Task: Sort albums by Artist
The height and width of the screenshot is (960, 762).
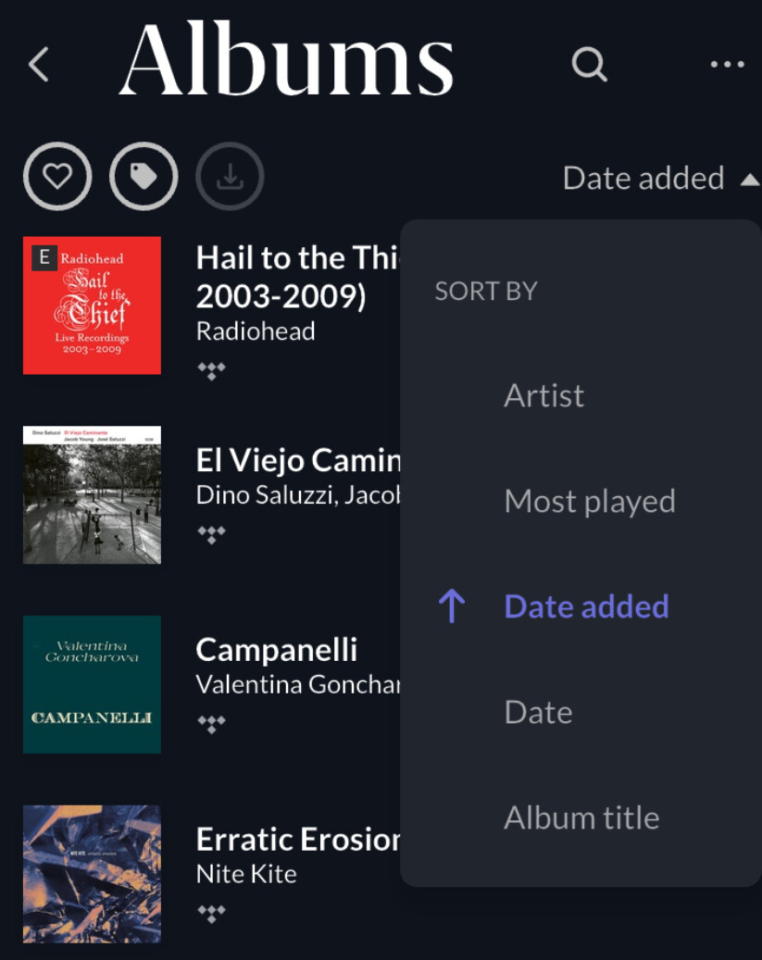Action: click(x=543, y=395)
